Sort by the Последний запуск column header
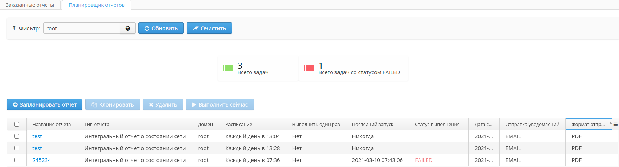 pos(372,125)
